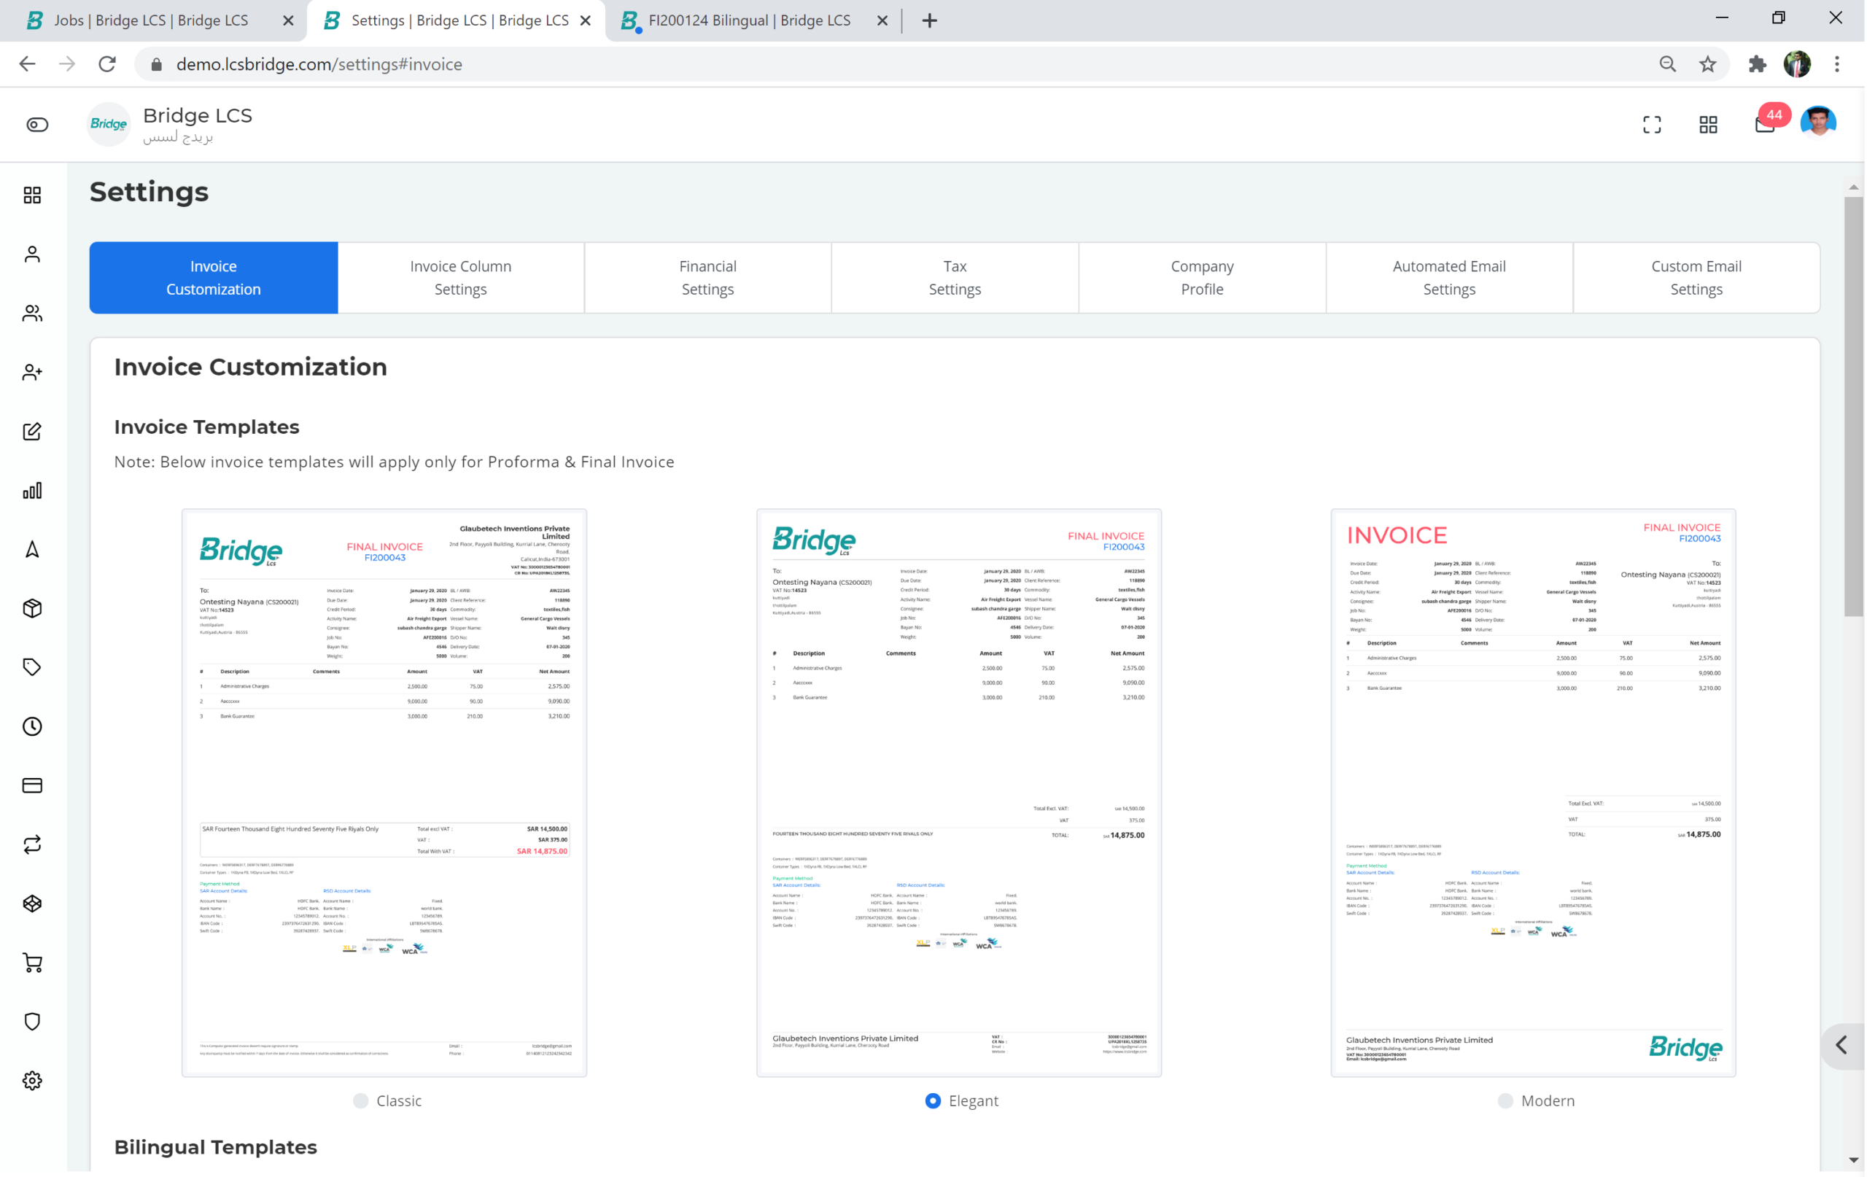Switch to FI200124 Bilingual browser tab

[x=749, y=21]
